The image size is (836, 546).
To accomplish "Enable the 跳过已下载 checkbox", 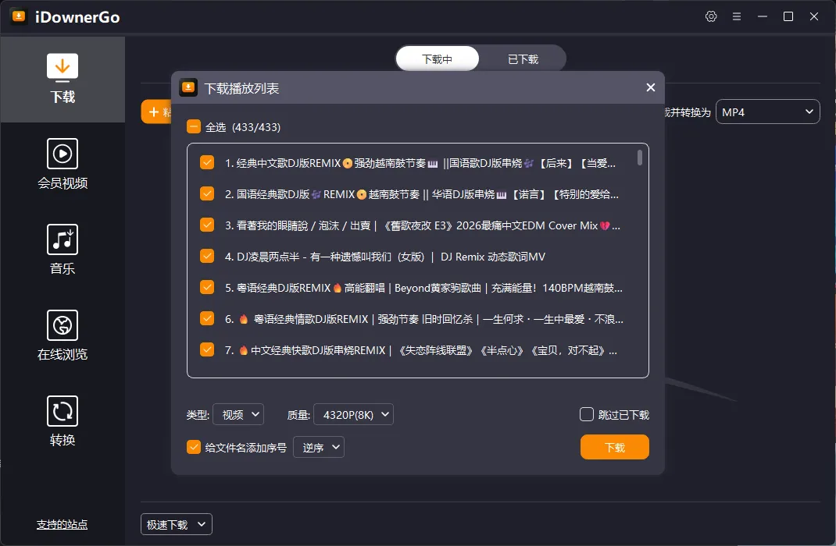I will (587, 414).
